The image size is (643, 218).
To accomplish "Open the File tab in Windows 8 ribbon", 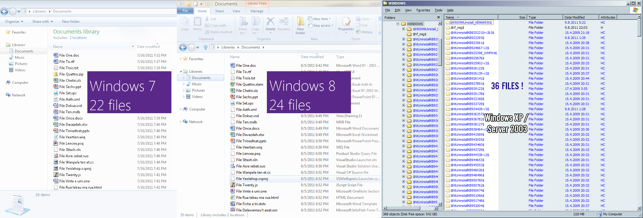I will [x=185, y=11].
